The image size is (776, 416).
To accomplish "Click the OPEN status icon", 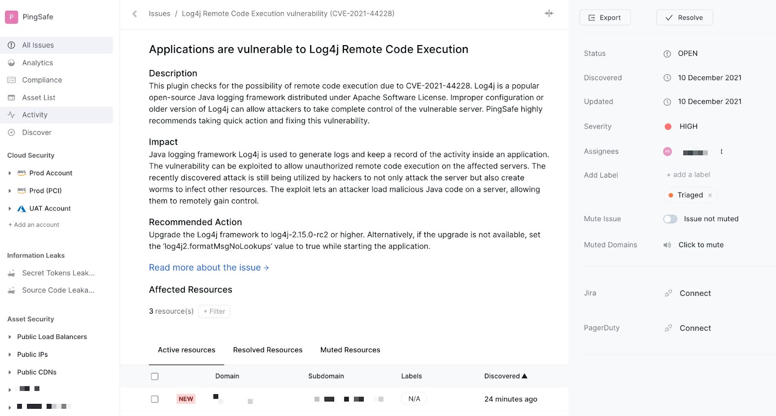I will (667, 54).
